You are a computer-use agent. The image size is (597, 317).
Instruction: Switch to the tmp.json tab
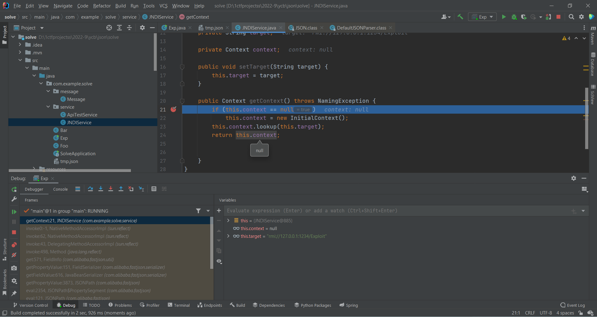(214, 28)
